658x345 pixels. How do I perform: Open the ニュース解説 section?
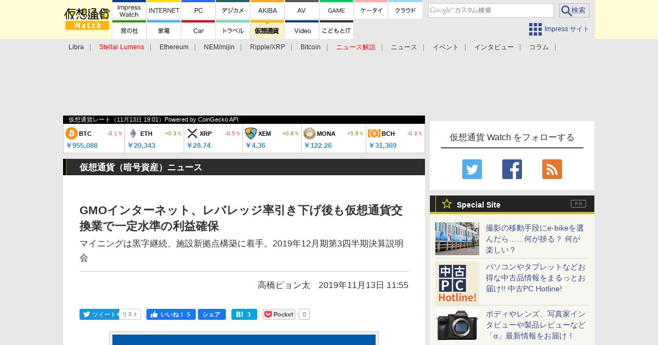[x=356, y=47]
